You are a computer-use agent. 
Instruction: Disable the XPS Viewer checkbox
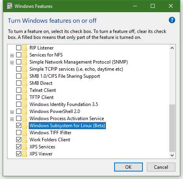pos(18,154)
